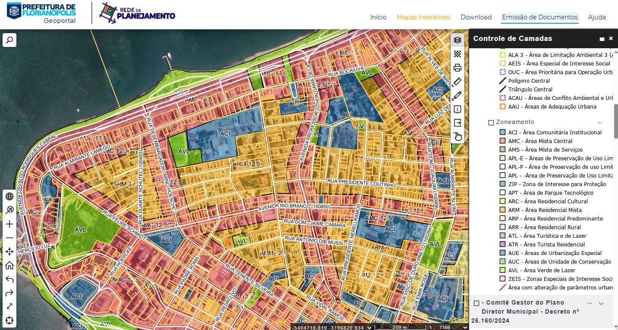Go back to previous map extent
This screenshot has width=618, height=330.
[x=9, y=279]
